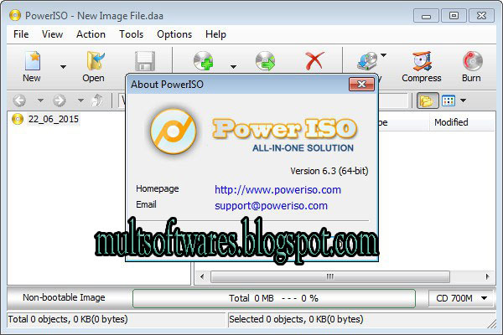
Task: Expand the Back history dropdown arrow
Action: coord(40,100)
